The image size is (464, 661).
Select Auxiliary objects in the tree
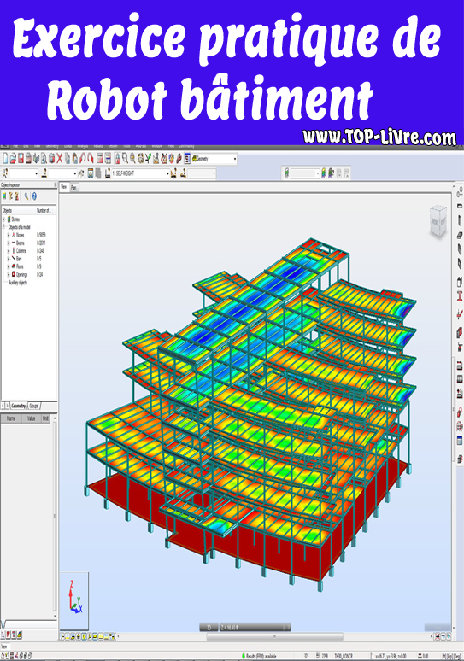coord(18,283)
